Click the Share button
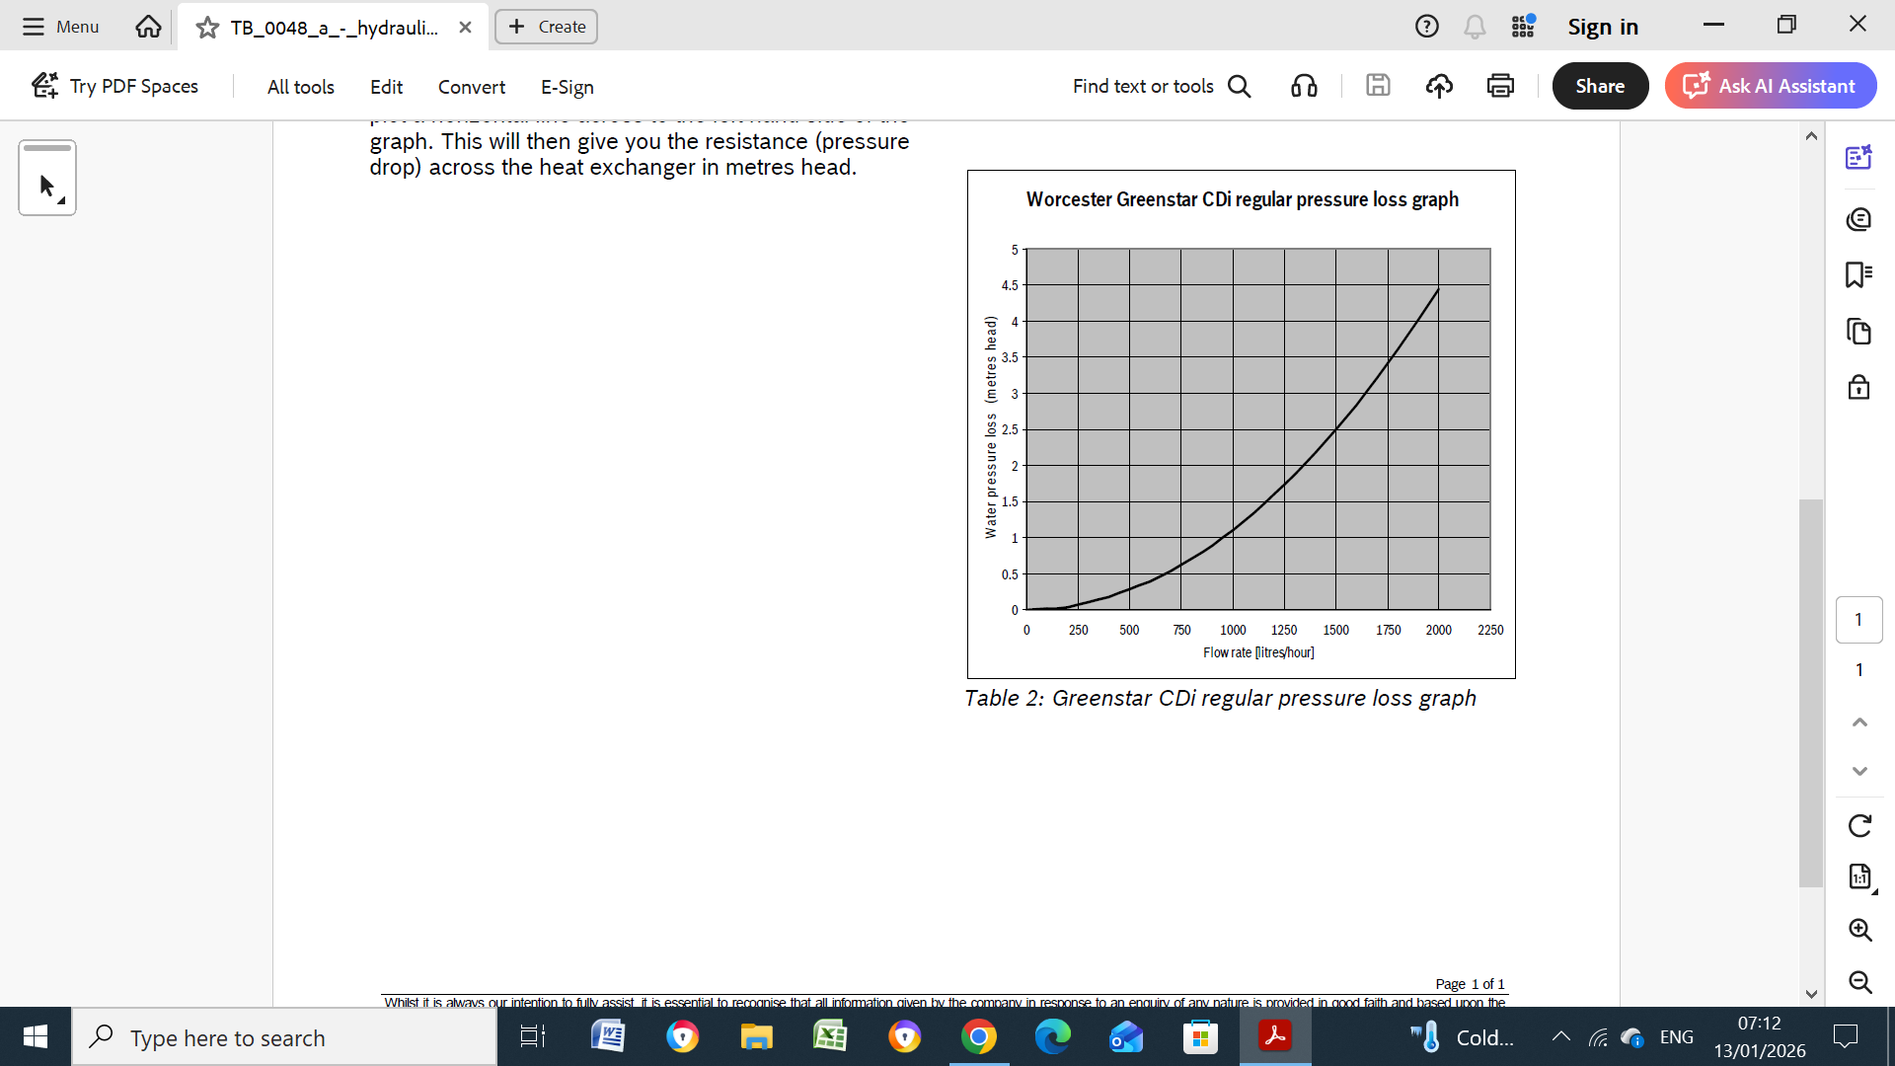 tap(1599, 86)
